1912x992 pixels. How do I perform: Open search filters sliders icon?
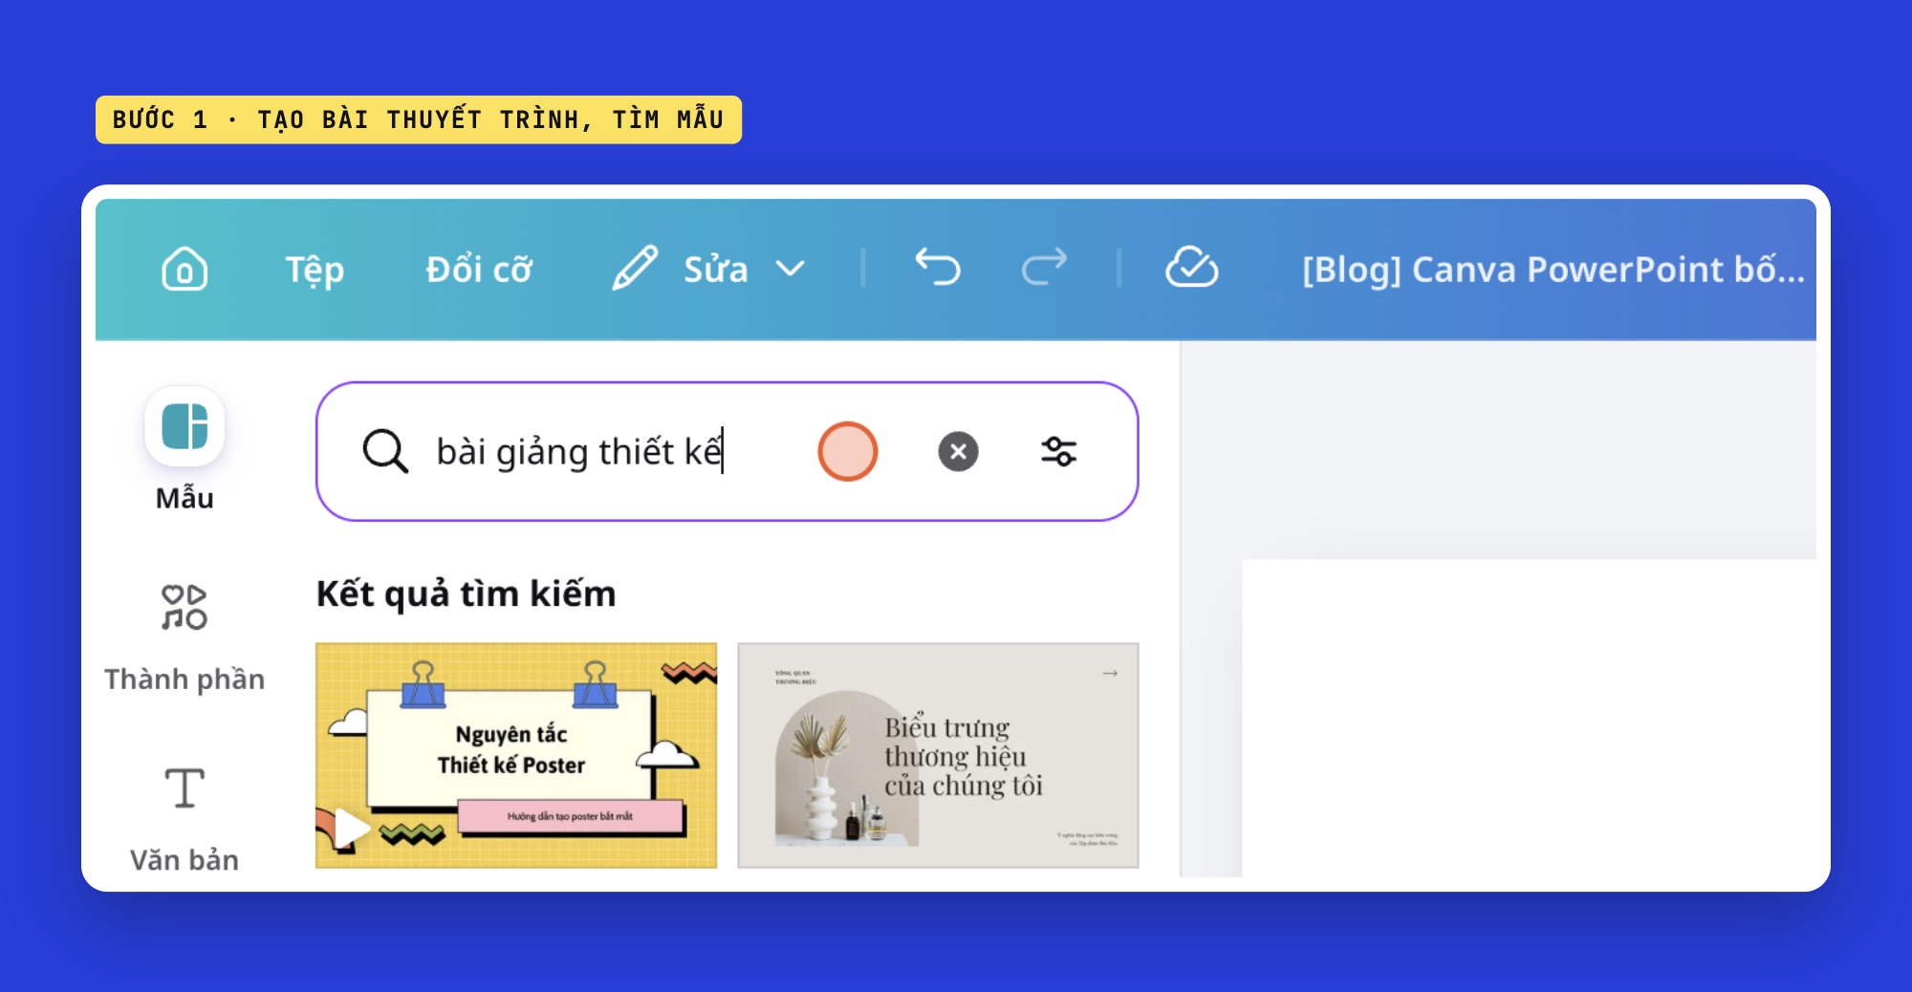click(x=1058, y=451)
